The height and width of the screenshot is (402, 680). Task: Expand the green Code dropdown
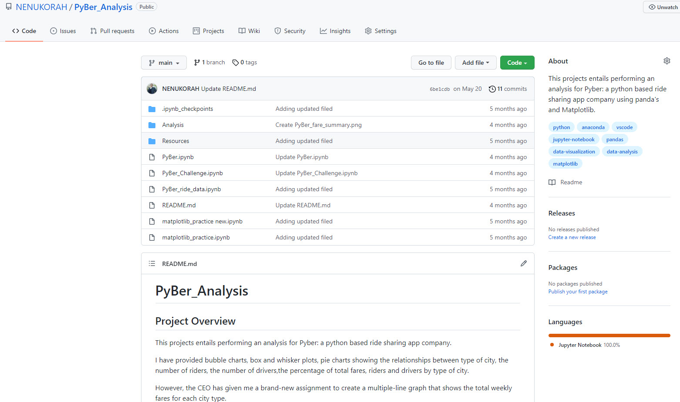click(517, 63)
